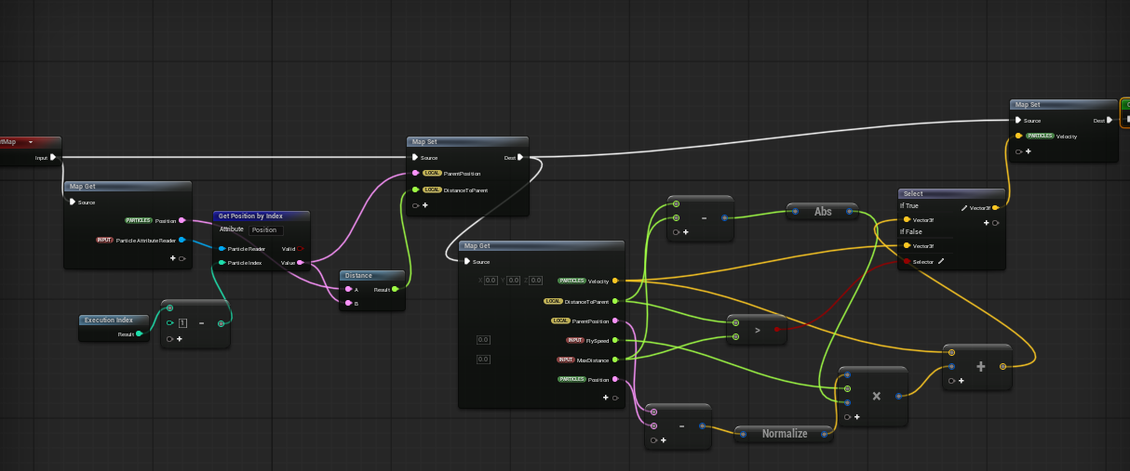Click the FlySpeed default value field
The width and height of the screenshot is (1130, 471).
pyautogui.click(x=483, y=340)
